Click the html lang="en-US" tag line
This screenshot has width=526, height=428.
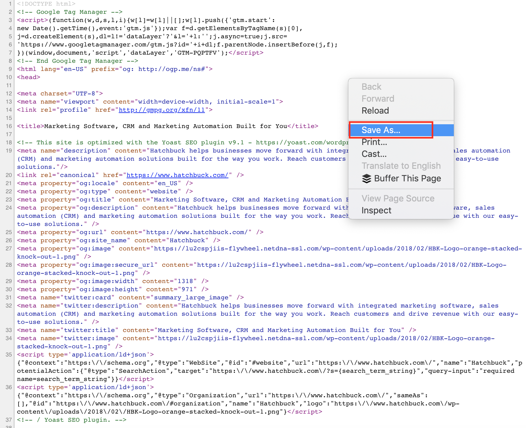point(115,69)
